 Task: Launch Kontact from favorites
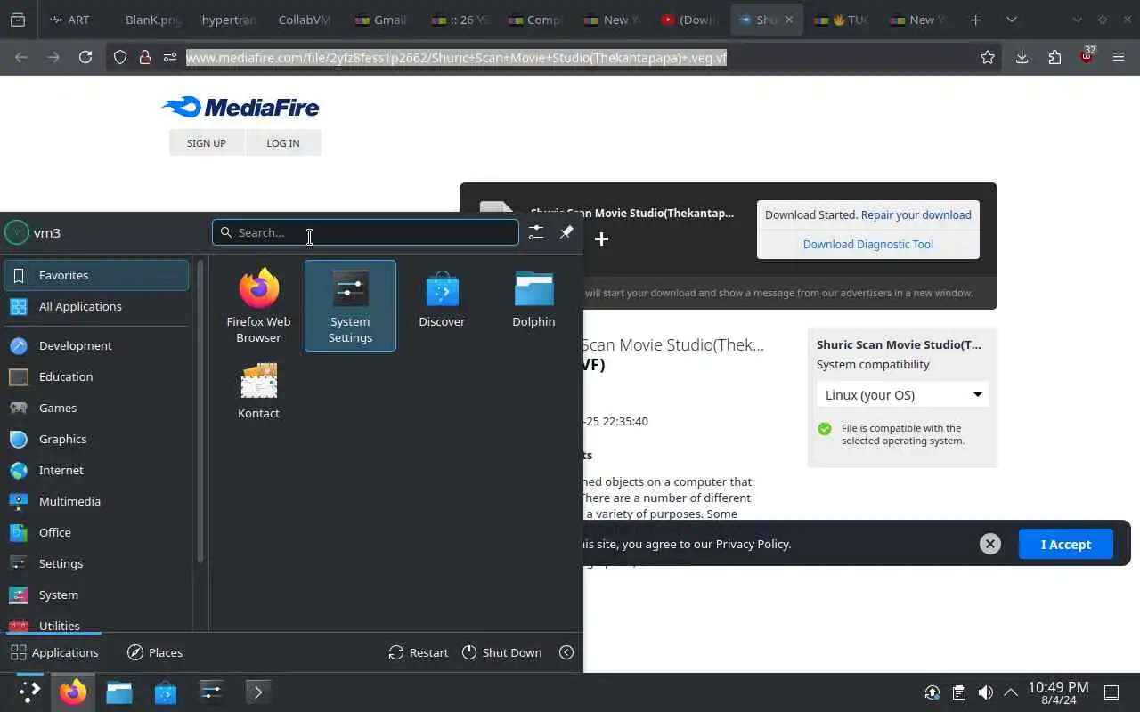click(x=258, y=390)
